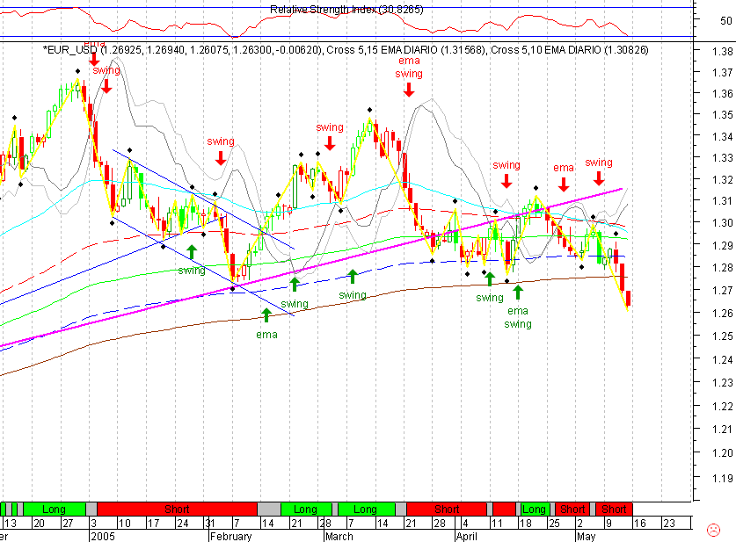Click the red 'swing' arrow beside the rightmost trendline
736x542 pixels.
pos(598,177)
